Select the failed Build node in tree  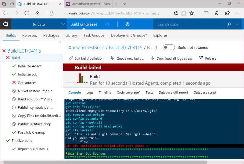click(16, 58)
